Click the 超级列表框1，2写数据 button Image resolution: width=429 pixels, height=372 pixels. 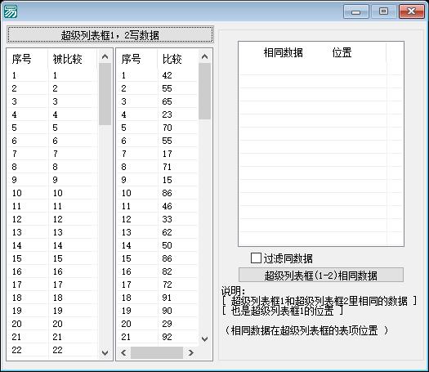(x=110, y=35)
